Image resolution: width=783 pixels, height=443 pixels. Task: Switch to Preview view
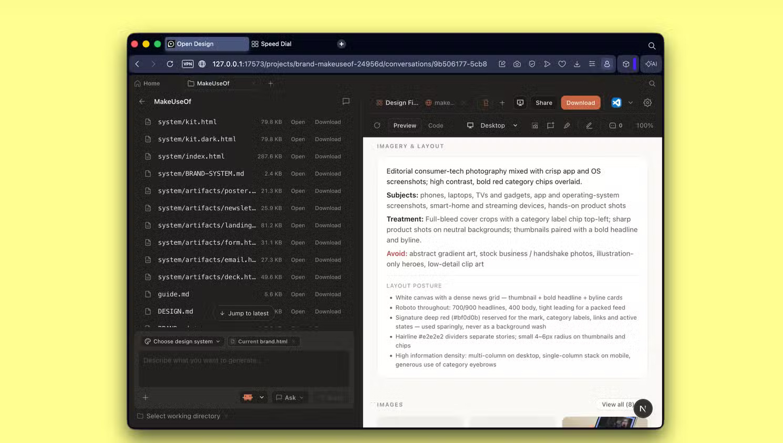click(x=405, y=125)
